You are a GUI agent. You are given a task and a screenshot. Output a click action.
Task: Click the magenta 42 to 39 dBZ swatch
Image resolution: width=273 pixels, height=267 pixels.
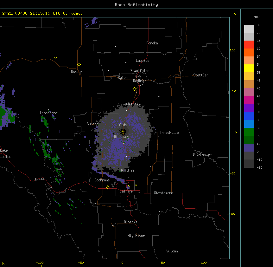click(249, 100)
